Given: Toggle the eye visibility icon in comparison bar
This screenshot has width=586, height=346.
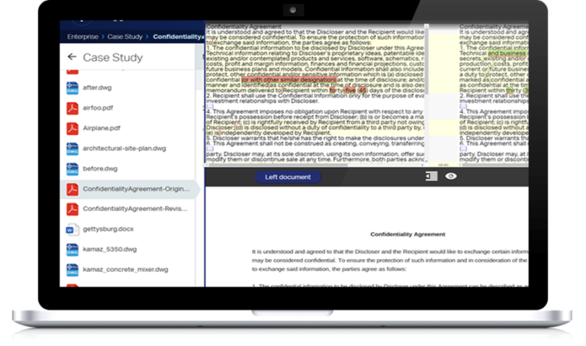Looking at the screenshot, I should point(451,176).
